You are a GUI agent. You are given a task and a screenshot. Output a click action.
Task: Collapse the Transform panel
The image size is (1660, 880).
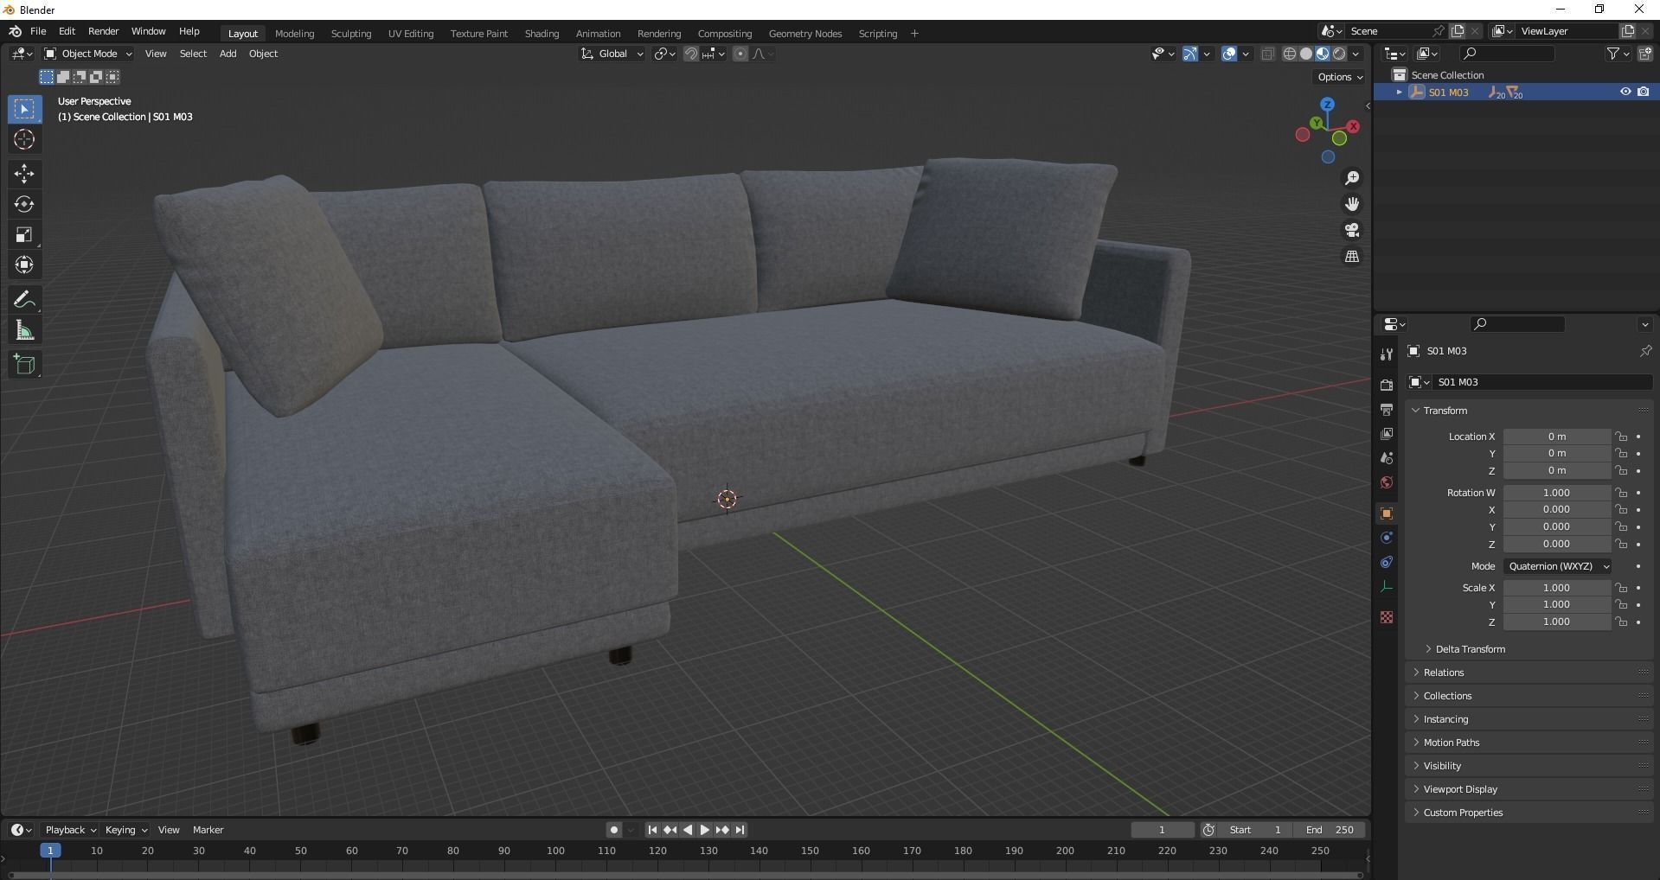[1445, 411]
